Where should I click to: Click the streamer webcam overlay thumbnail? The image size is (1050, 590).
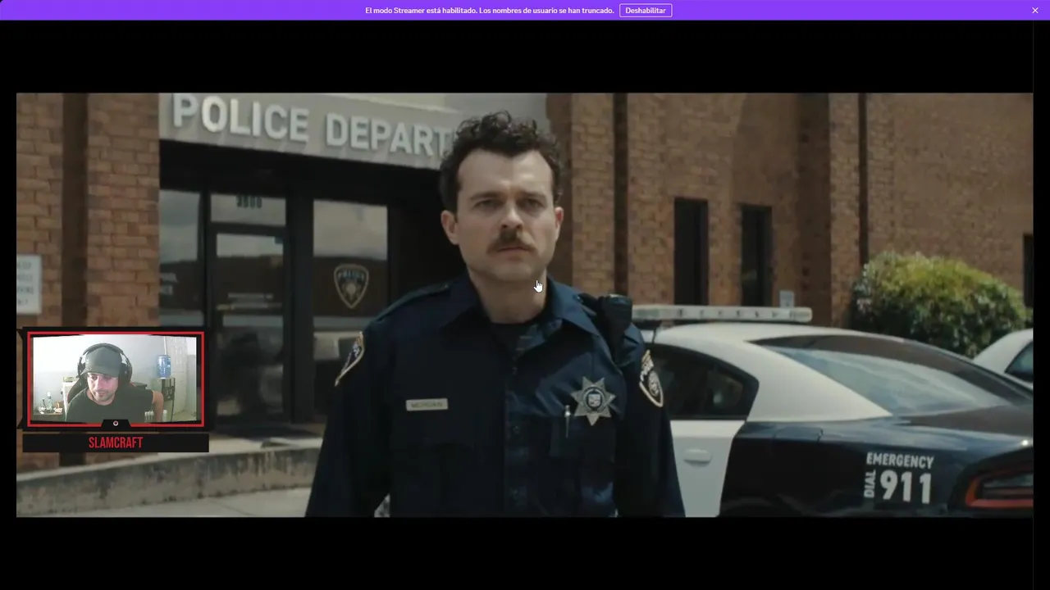[x=116, y=379]
